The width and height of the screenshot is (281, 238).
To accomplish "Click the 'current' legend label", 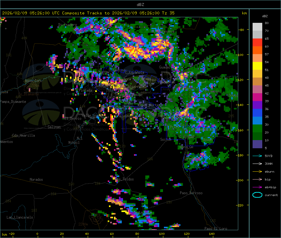I will pos(271,195).
